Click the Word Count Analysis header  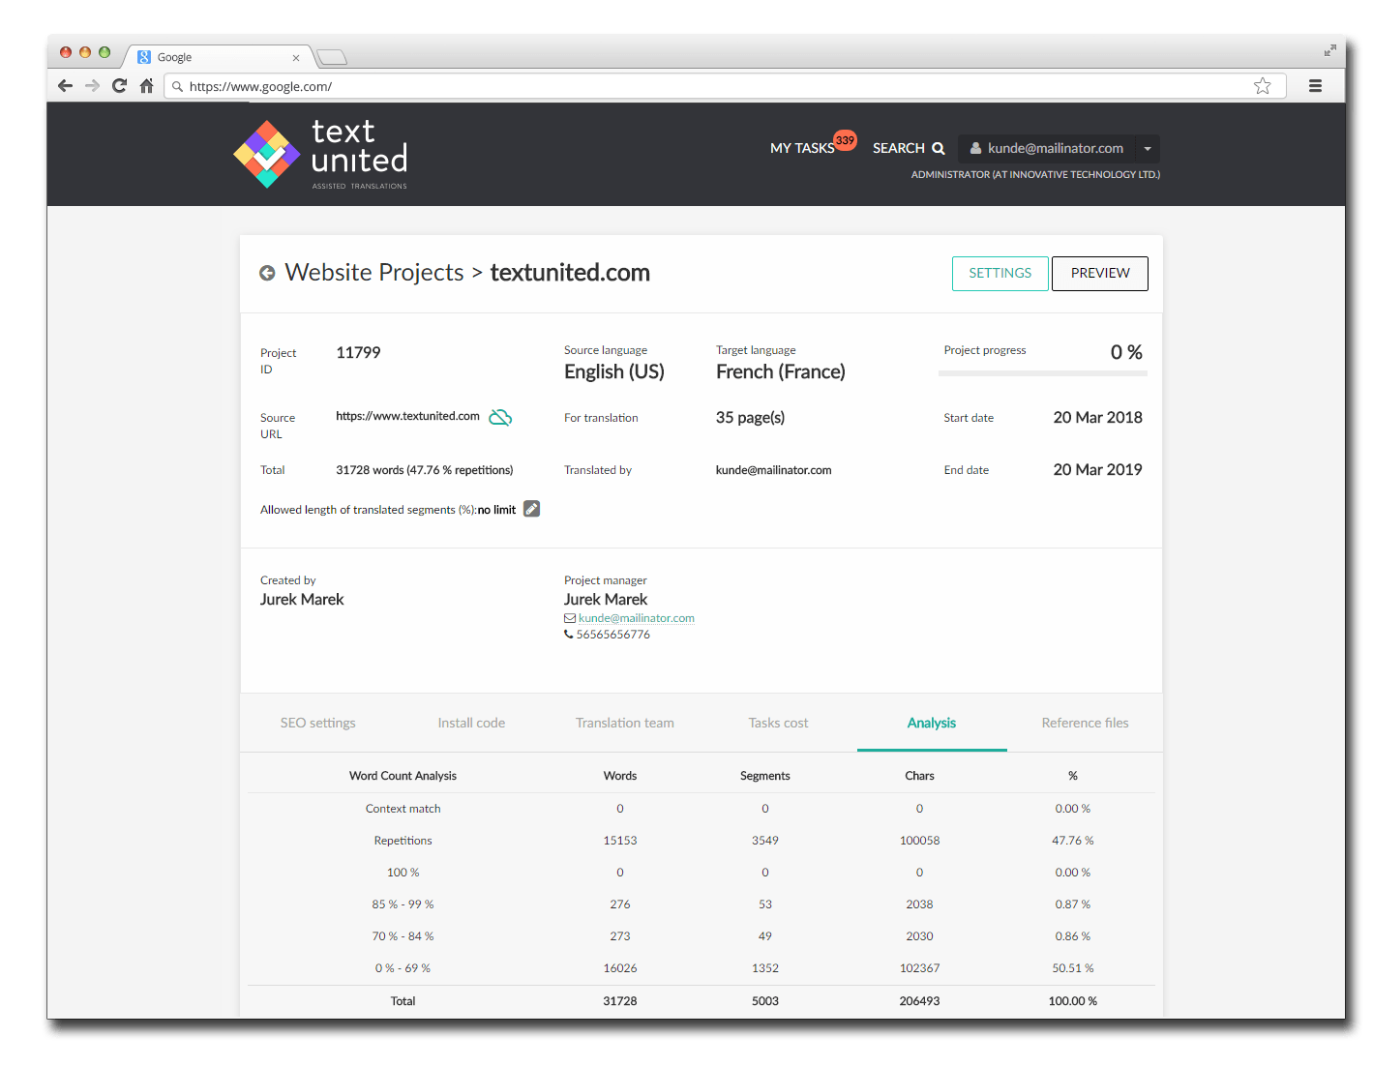tap(403, 776)
